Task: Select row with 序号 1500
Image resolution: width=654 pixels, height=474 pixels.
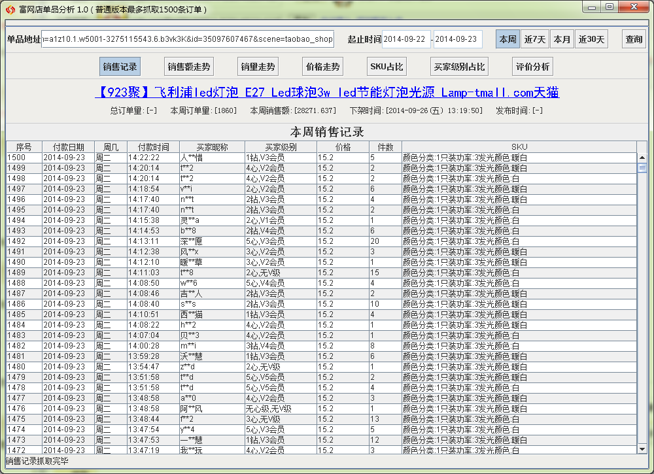Action: [322, 158]
